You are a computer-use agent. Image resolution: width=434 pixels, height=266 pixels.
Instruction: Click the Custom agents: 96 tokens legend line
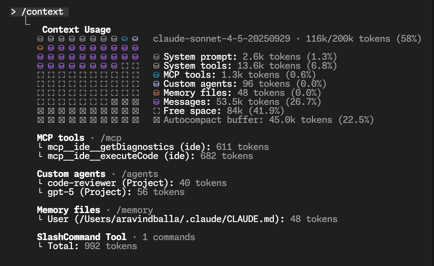coord(245,84)
